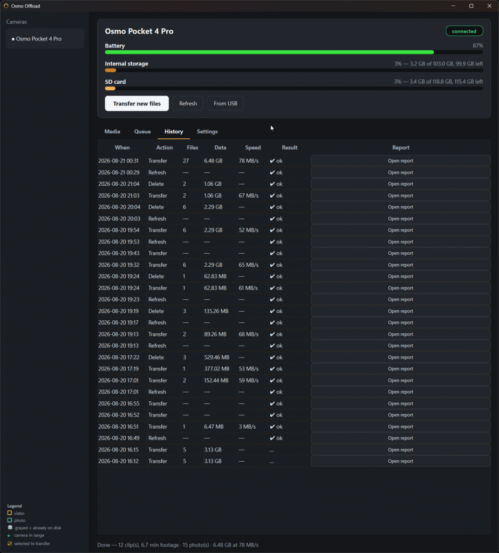This screenshot has height=553, width=499.
Task: Open report for 2026-08-20 16:12 transfer
Action: [400, 461]
